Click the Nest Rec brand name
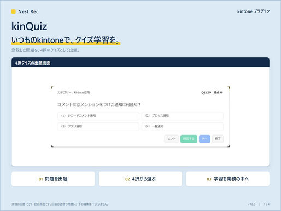Screen dimensions: 281x211 click(28, 11)
